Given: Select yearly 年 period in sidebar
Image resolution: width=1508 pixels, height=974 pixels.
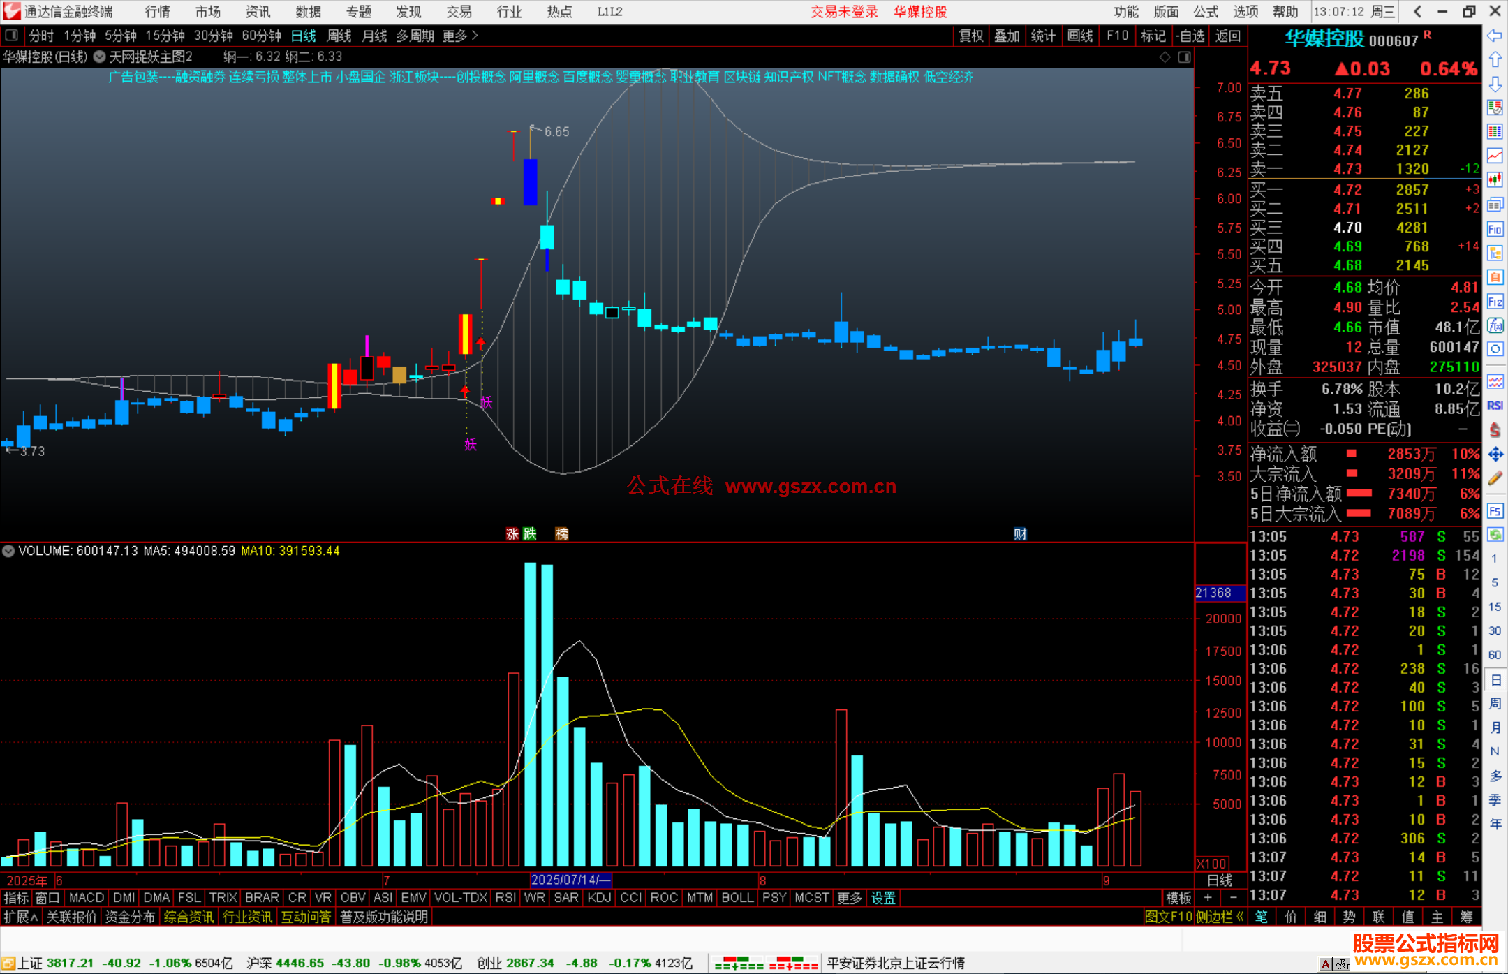Looking at the screenshot, I should 1495,824.
